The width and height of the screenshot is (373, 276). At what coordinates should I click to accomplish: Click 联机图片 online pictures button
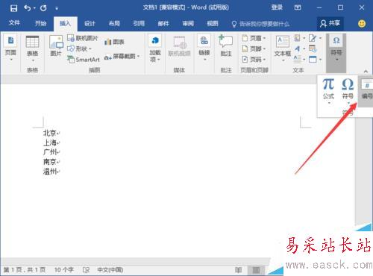coord(83,38)
